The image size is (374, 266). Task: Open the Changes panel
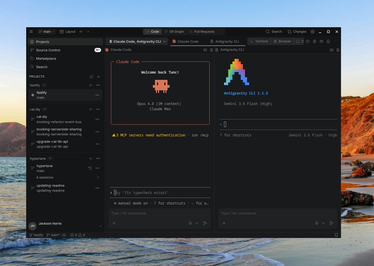[x=297, y=31]
